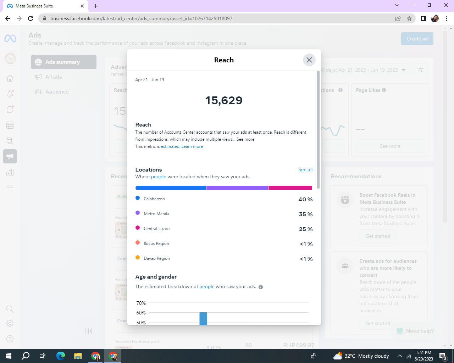Get started with audiences recommendation
The image size is (454, 363).
378,323
